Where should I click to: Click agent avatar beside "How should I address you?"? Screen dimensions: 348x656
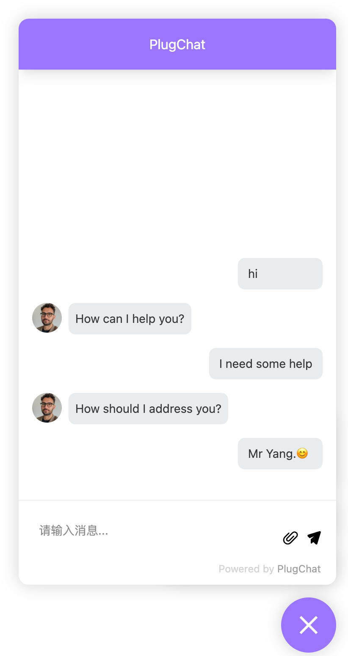click(x=47, y=408)
